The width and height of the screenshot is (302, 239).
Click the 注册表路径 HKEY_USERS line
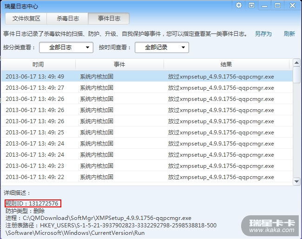pos(111,226)
